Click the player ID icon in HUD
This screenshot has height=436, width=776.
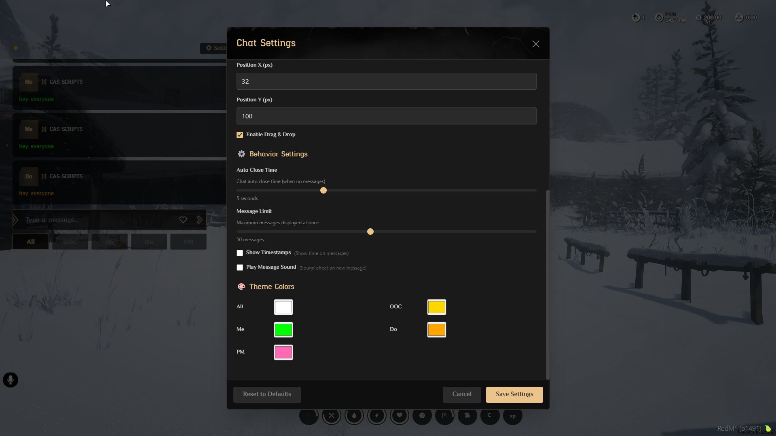pos(636,17)
